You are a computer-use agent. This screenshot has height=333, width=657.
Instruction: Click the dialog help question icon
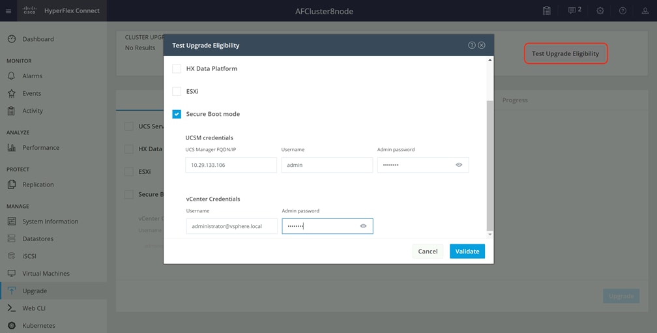[x=472, y=45]
